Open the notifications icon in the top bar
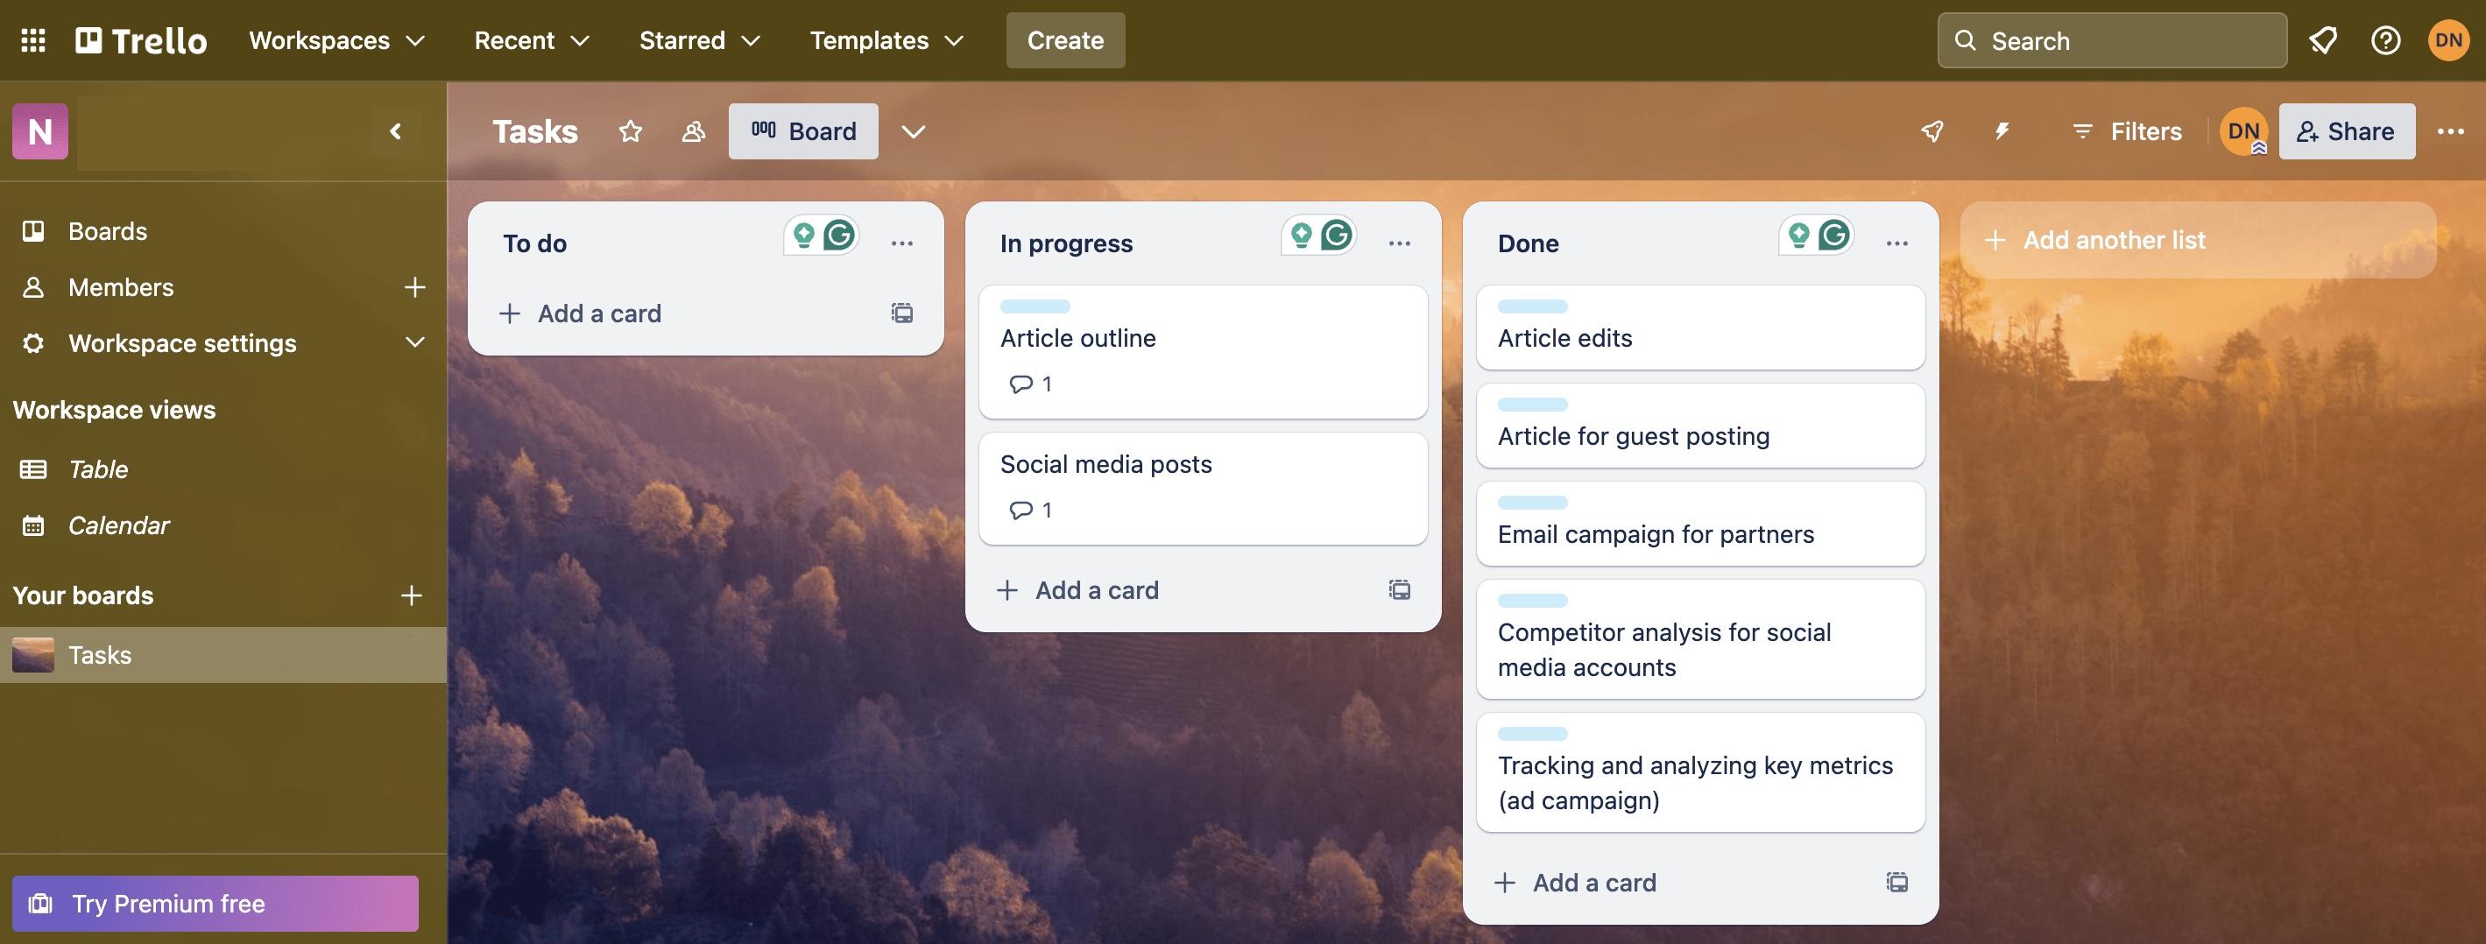2486x944 pixels. 2322,40
